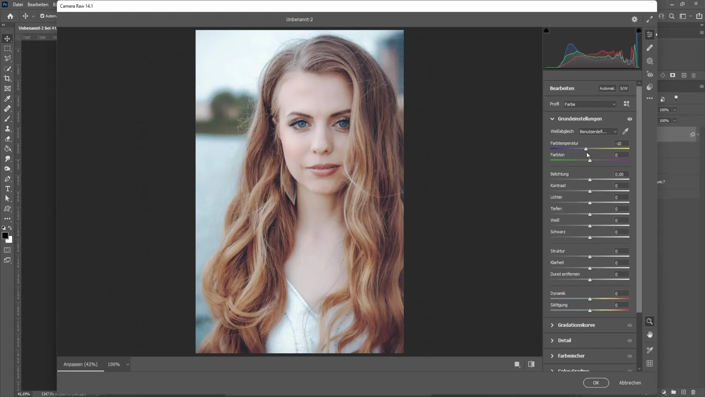Toggle Grundeinstellungen panel visibility eye
705x397 pixels.
(630, 119)
